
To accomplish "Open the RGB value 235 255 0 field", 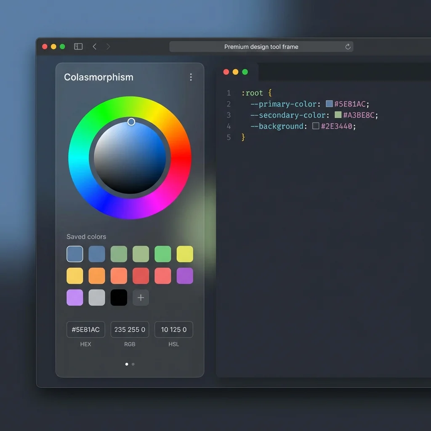I will [130, 329].
